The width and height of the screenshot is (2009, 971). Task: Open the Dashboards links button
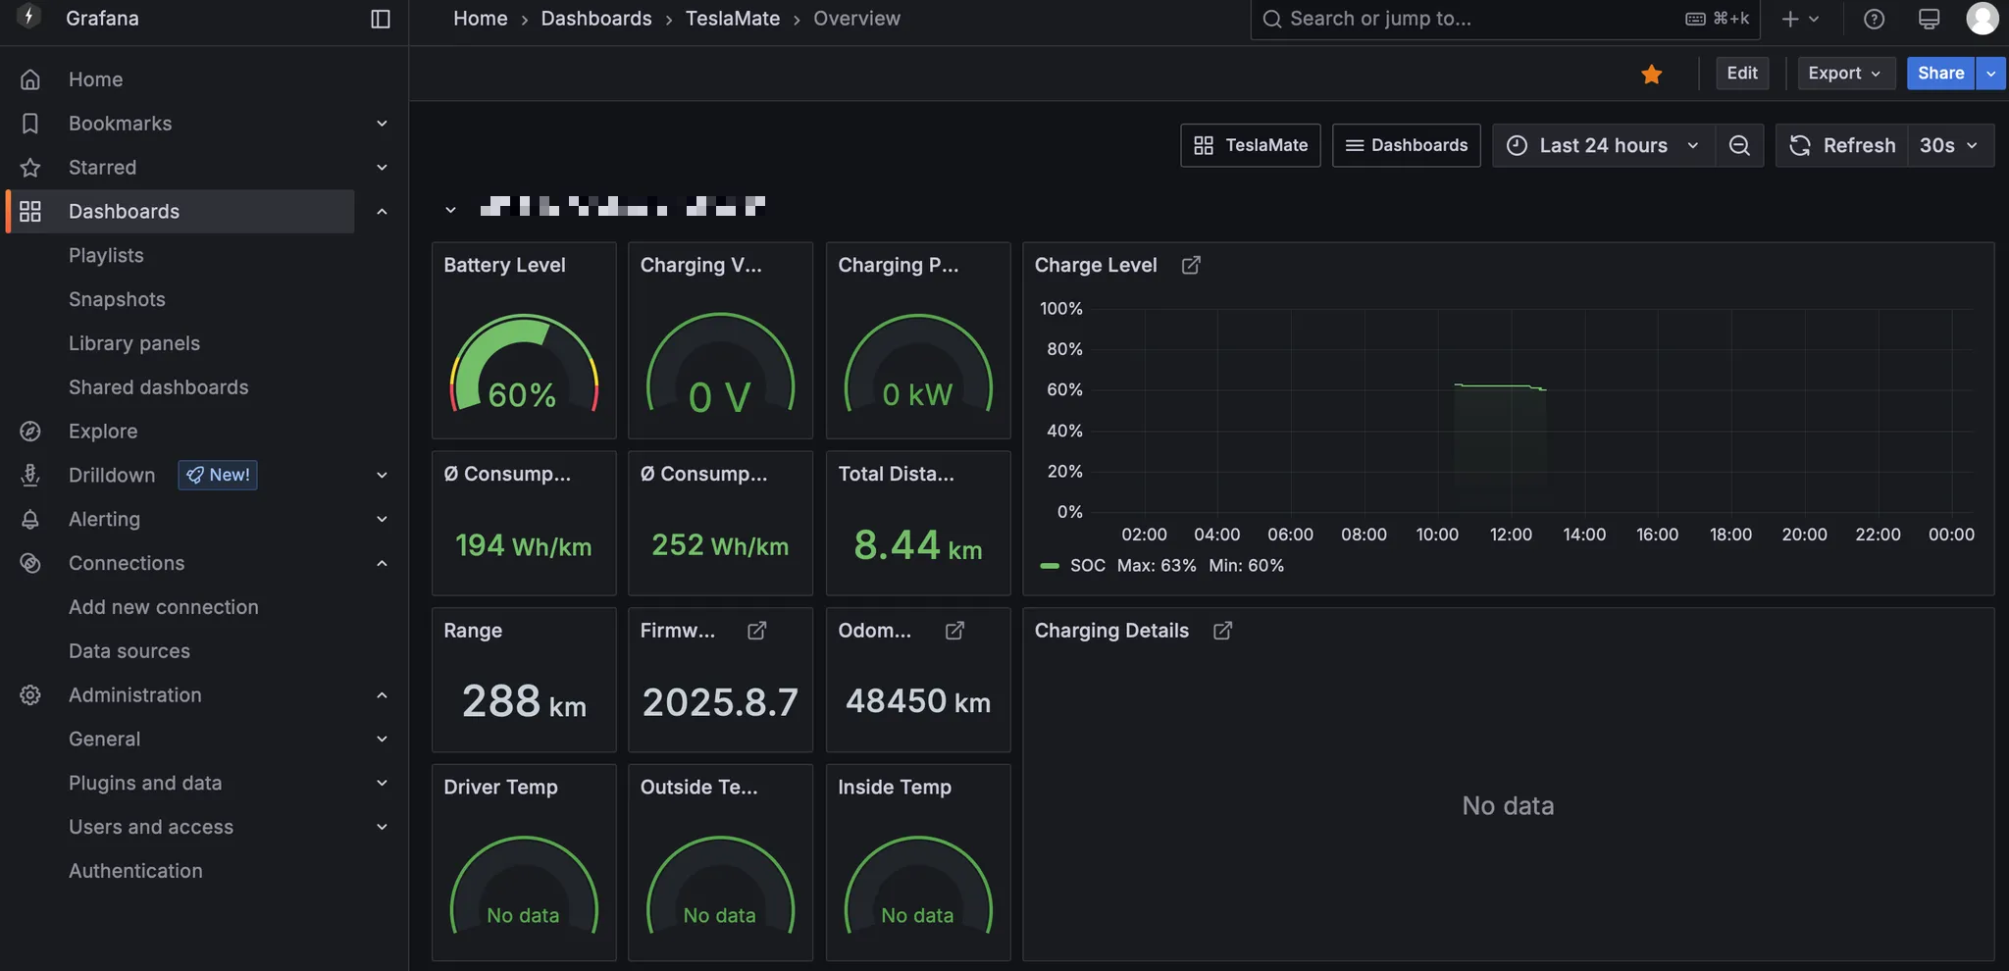click(1407, 145)
